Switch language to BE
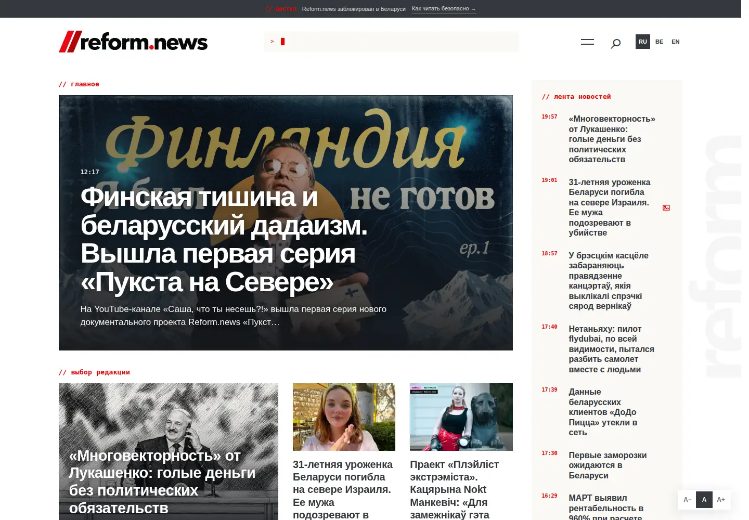749x520 pixels. pos(659,42)
